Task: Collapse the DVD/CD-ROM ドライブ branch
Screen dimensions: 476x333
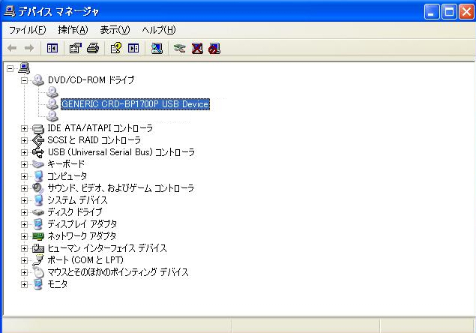Action: coord(24,80)
